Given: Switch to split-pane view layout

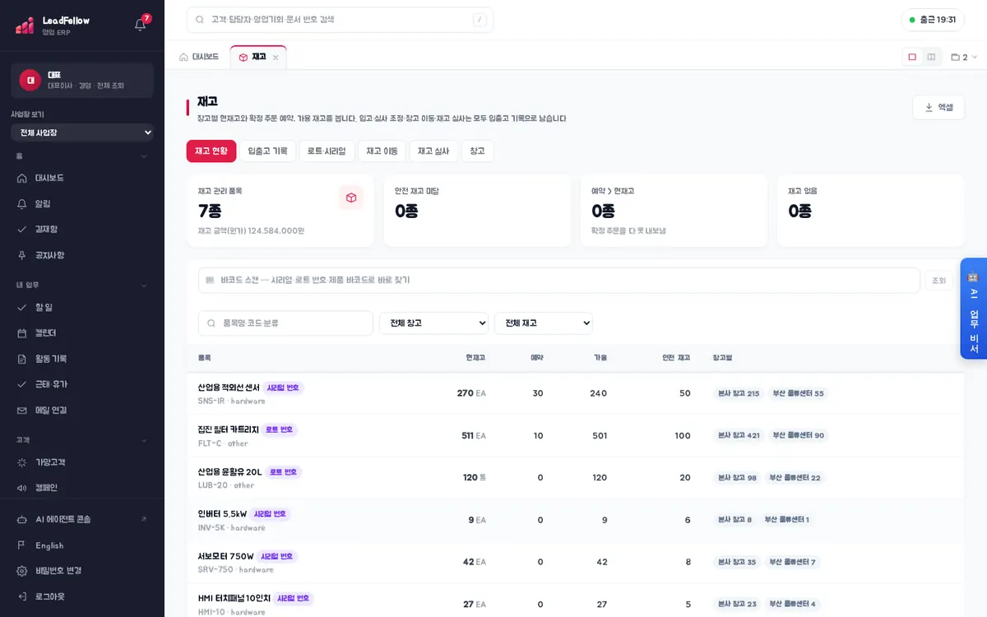Looking at the screenshot, I should pyautogui.click(x=931, y=57).
